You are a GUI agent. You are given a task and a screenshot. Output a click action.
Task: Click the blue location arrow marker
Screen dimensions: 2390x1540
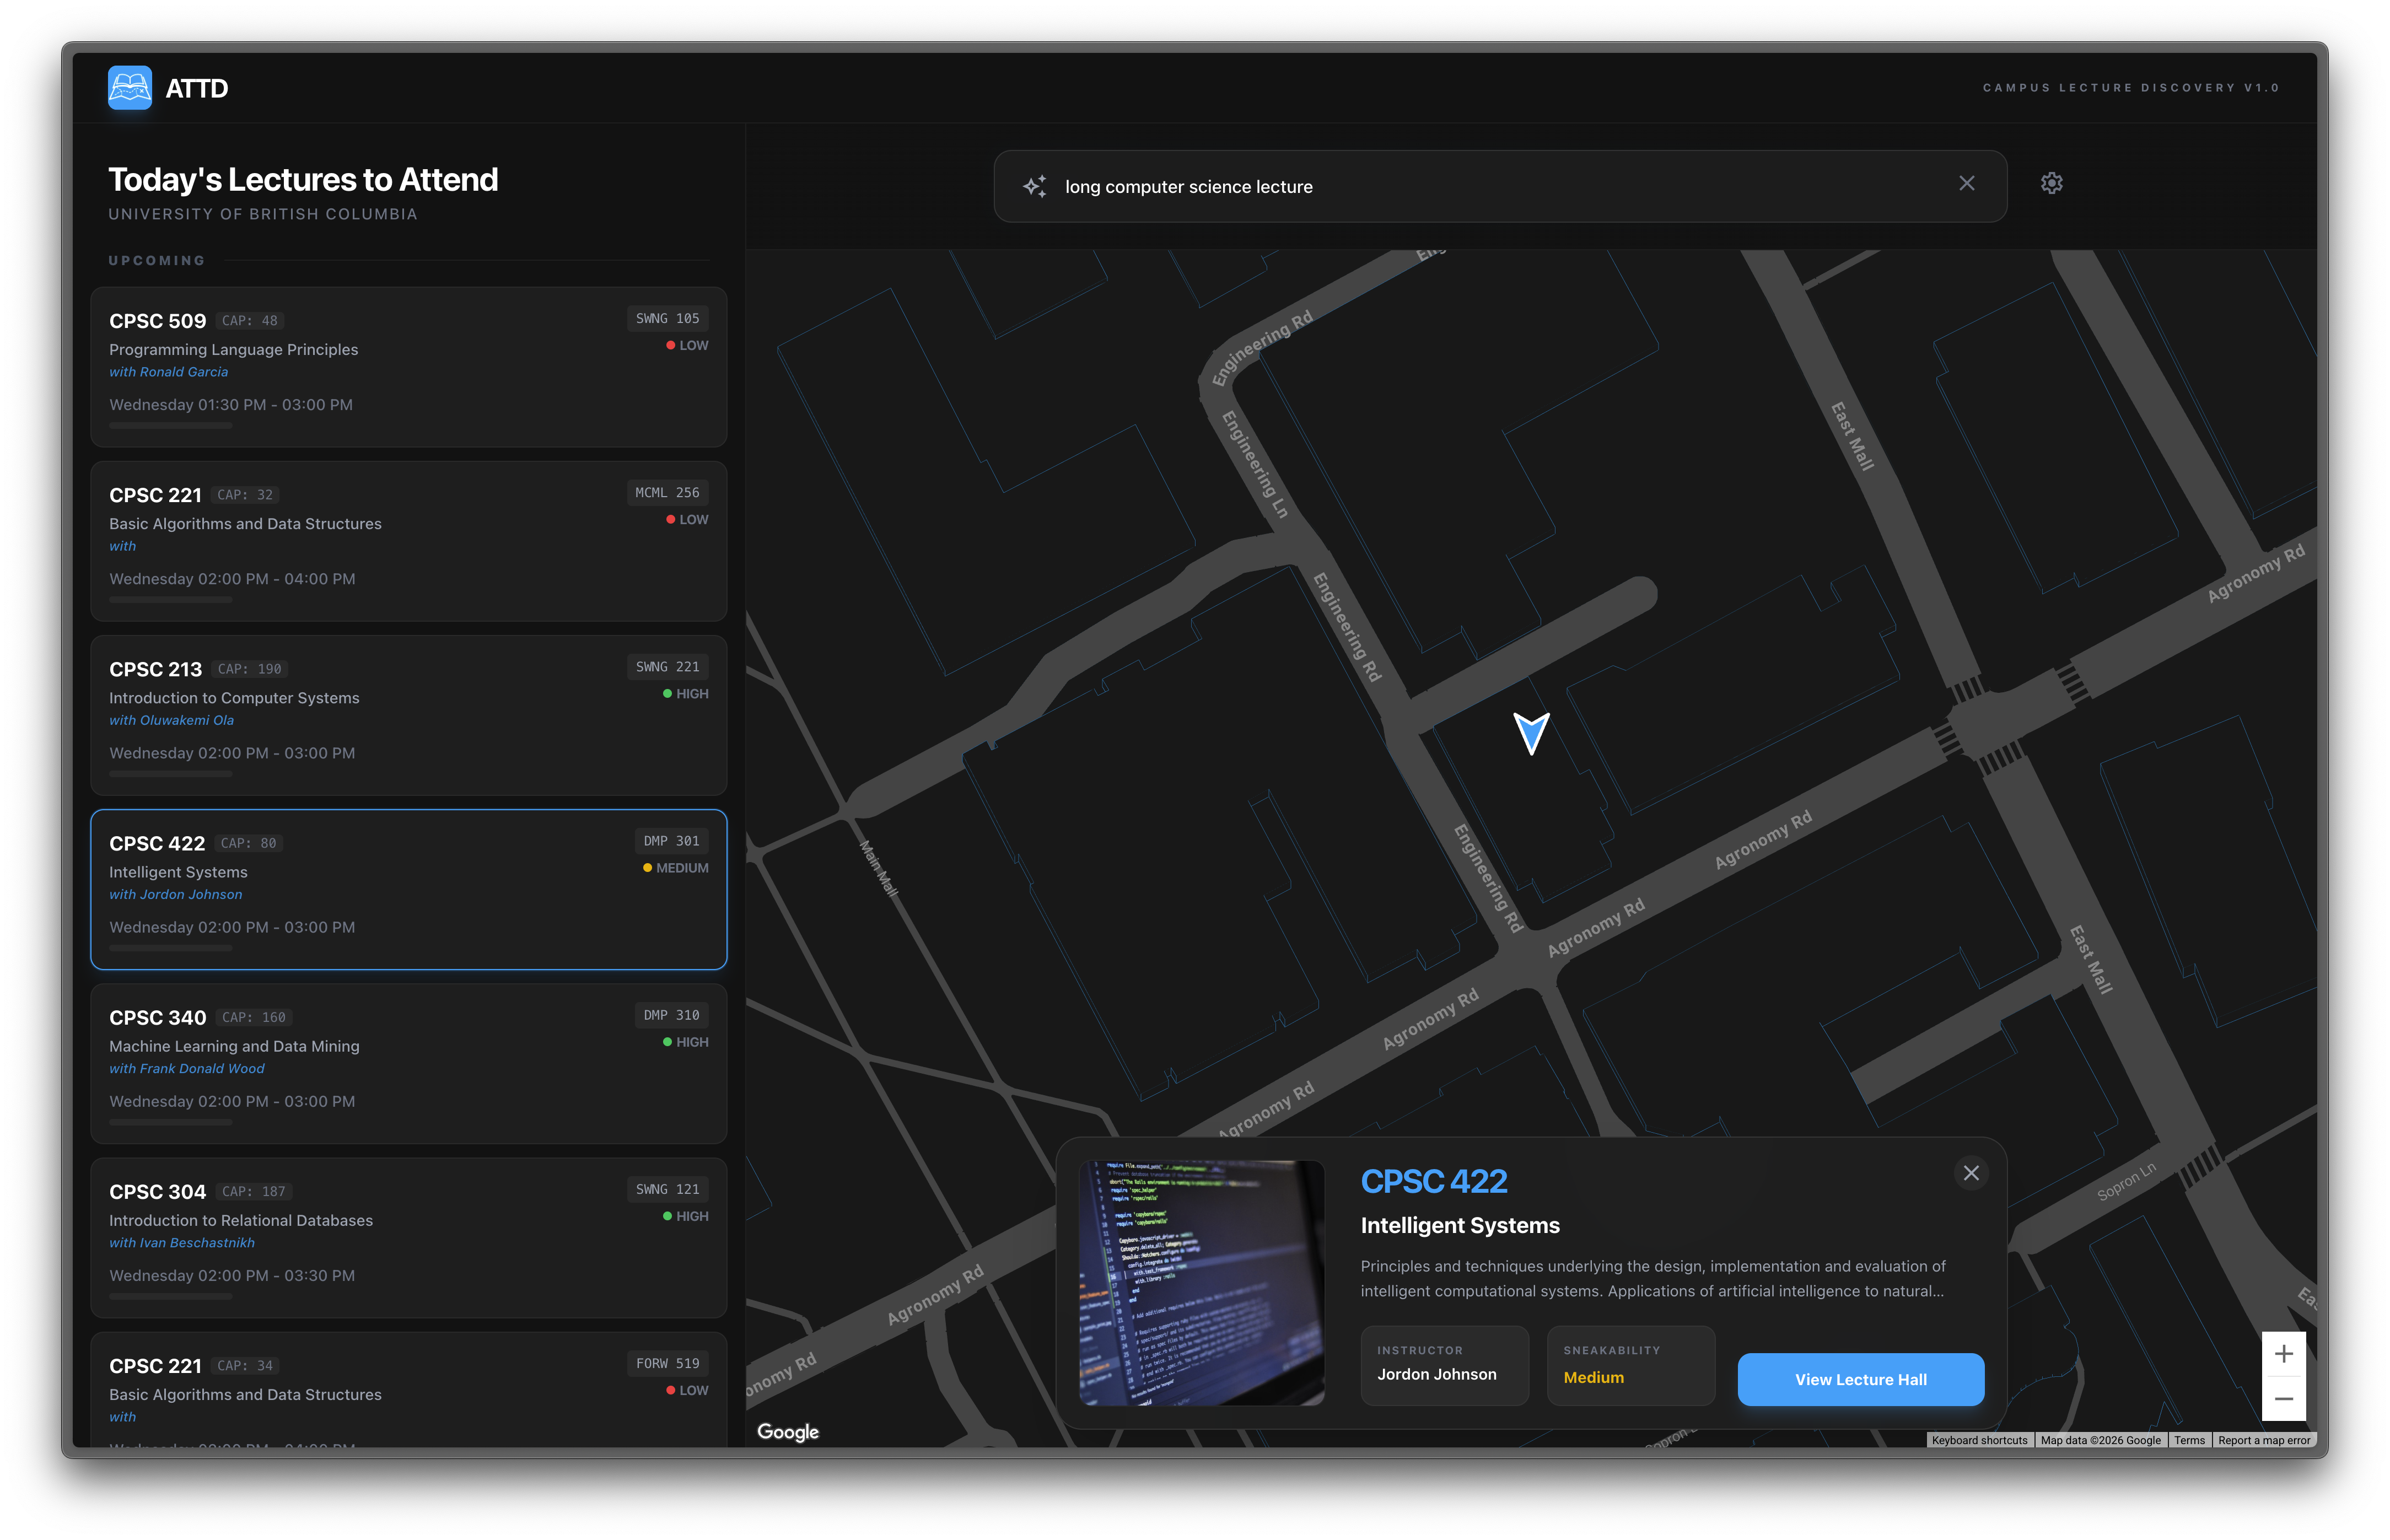[x=1530, y=732]
